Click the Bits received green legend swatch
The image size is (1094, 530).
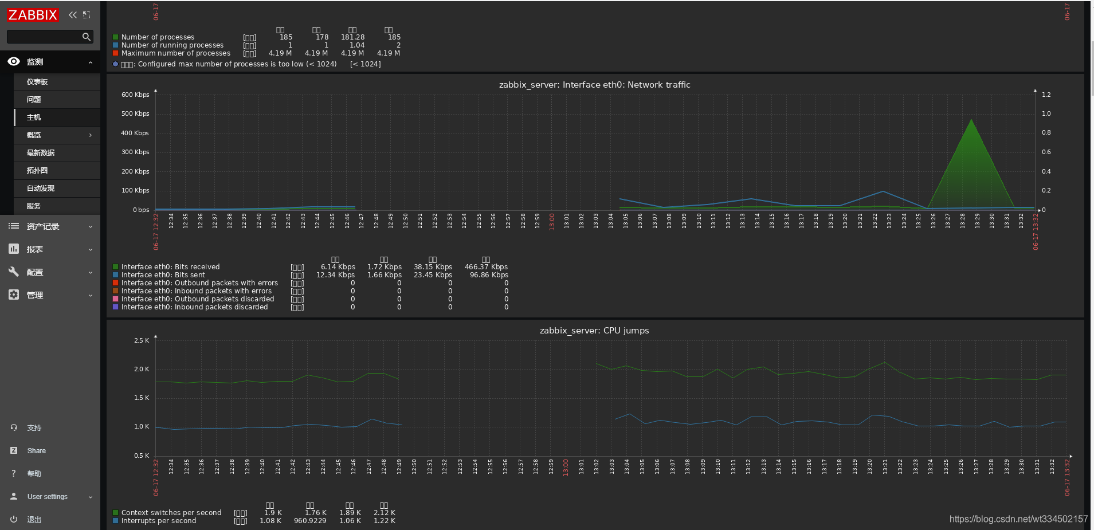pyautogui.click(x=116, y=267)
